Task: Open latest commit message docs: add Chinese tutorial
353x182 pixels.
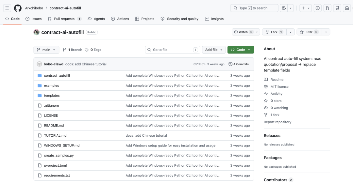Action: pos(86,64)
